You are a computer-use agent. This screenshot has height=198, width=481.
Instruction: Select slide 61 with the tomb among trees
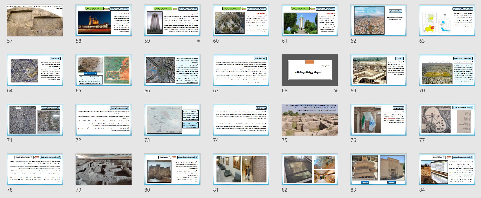pyautogui.click(x=310, y=20)
